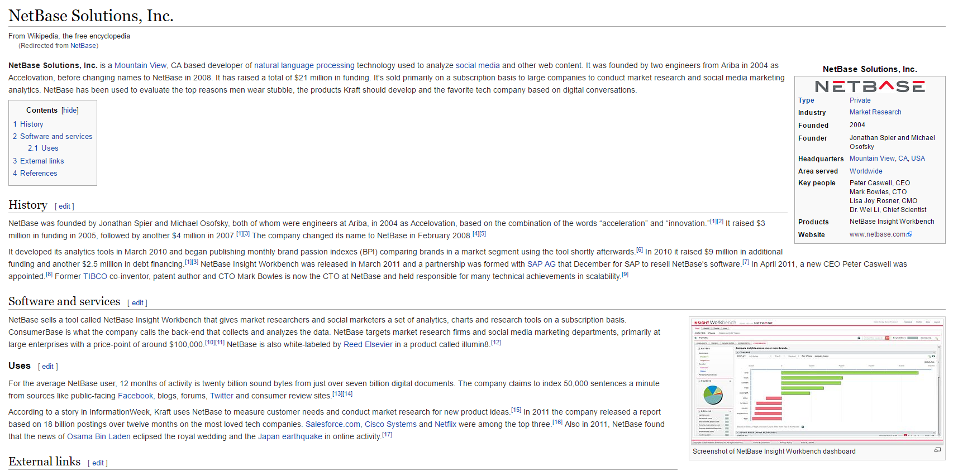The width and height of the screenshot is (958, 476).
Task: Click citation [8] after 'appointed'
Action: coord(49,275)
